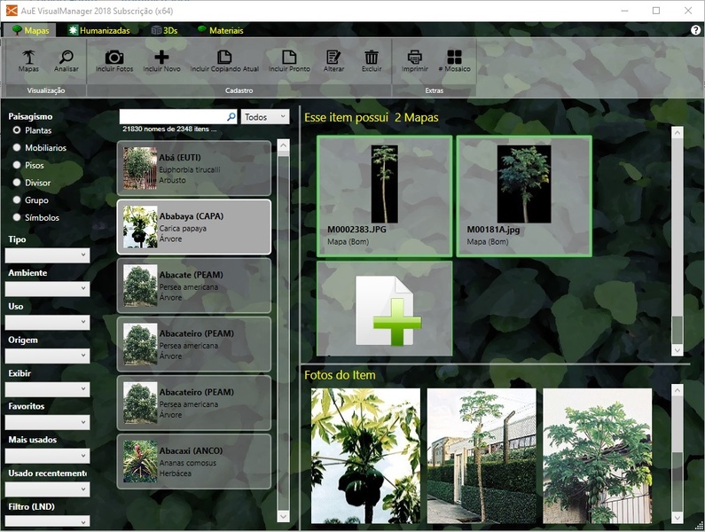Expand the Ambiente dropdown
The height and width of the screenshot is (532, 705).
click(x=47, y=289)
